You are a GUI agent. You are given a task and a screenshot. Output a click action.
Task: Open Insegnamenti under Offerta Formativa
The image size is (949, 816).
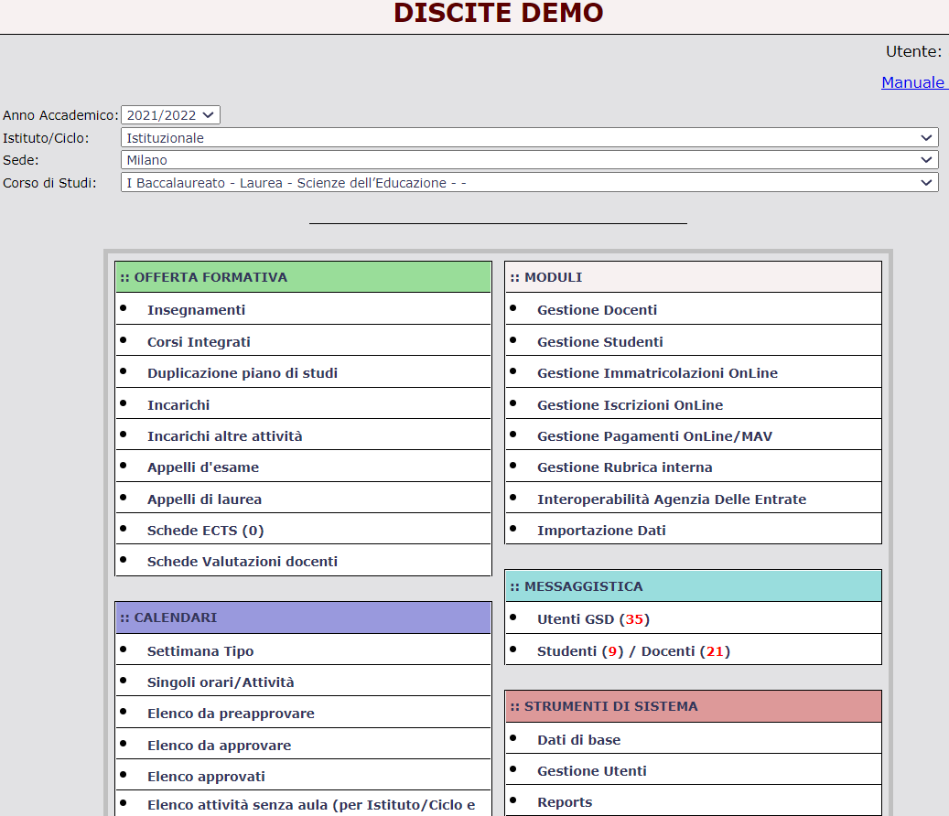pyautogui.click(x=196, y=310)
